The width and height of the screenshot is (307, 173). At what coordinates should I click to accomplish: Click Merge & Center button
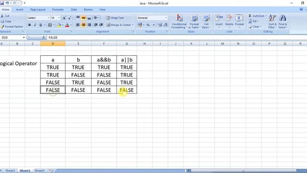118,25
